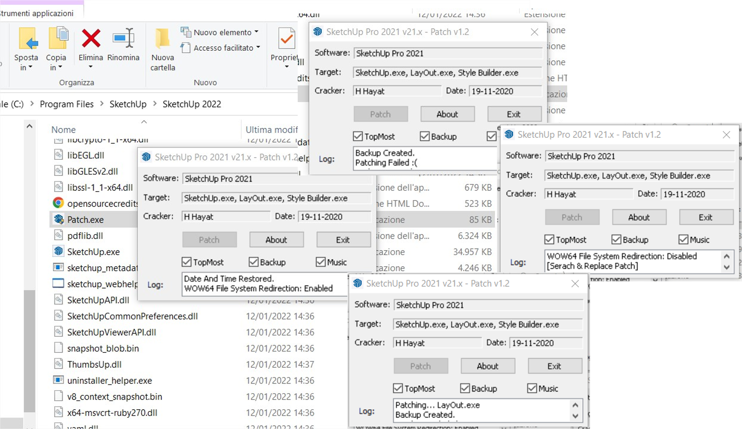Click the Rinomina ribbon icon
742x429 pixels.
tap(124, 38)
